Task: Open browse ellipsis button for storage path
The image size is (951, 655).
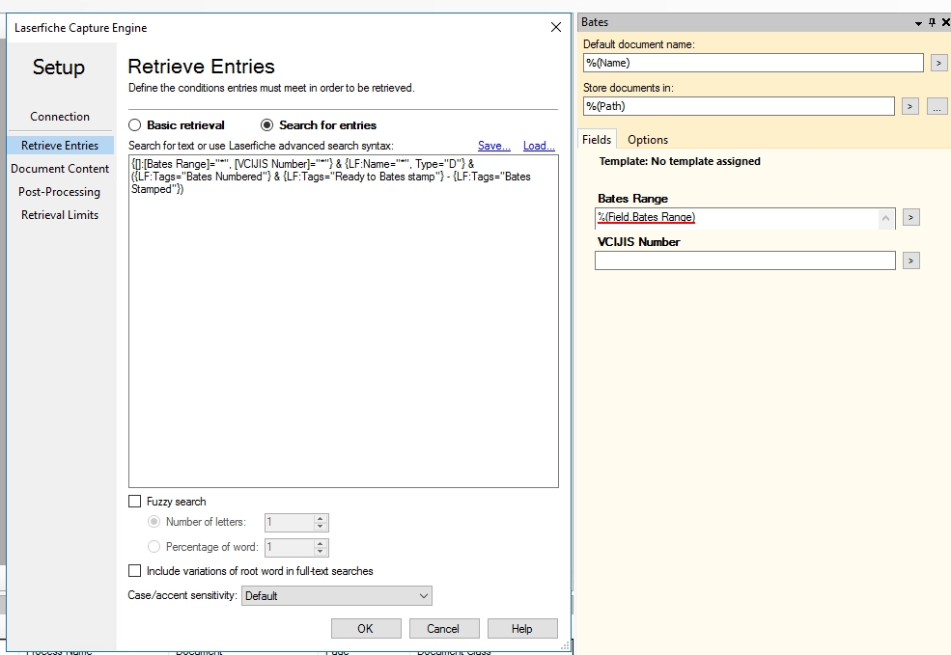Action: (937, 107)
